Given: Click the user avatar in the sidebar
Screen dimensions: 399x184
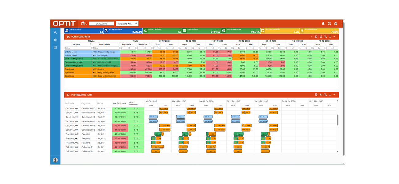Looking at the screenshot, I should pos(55,160).
